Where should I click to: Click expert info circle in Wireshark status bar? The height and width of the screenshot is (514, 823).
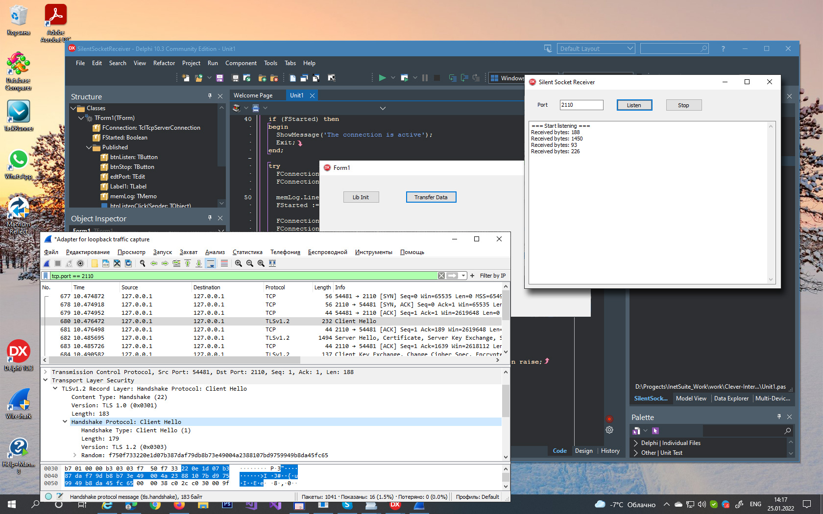[x=48, y=496]
